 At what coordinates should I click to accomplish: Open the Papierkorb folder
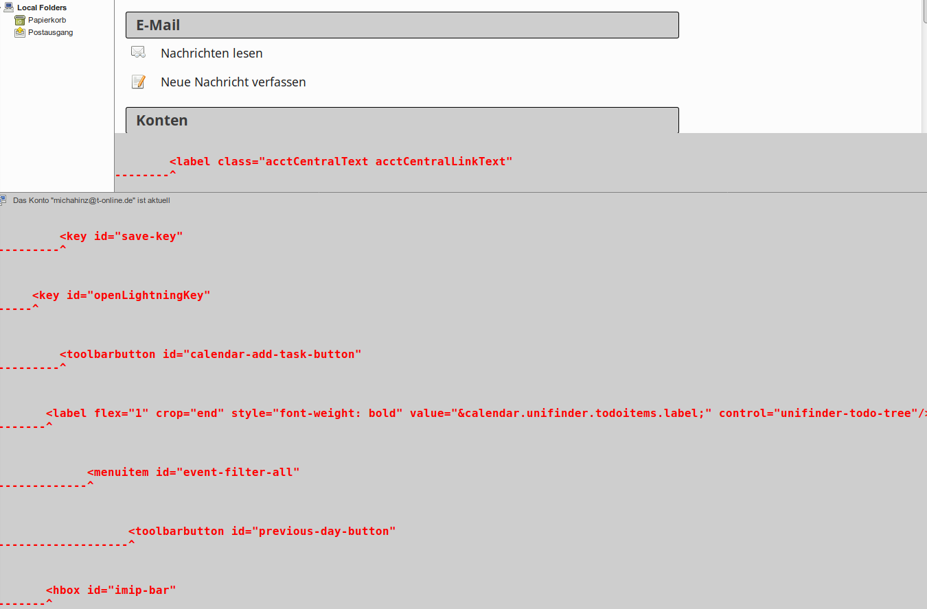pos(47,20)
